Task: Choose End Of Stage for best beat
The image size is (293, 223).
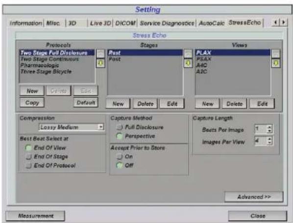Action: pyautogui.click(x=28, y=157)
